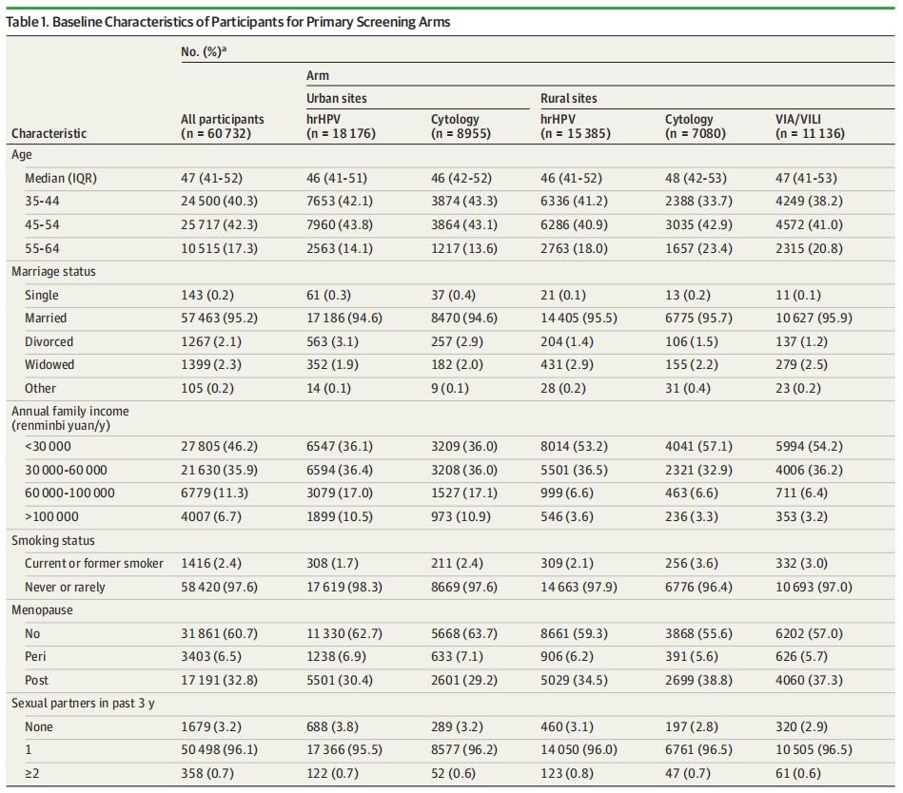This screenshot has height=793, width=903.
Task: Select the "VIA/VILI (n = 11 136)" column header
Action: tap(810, 126)
